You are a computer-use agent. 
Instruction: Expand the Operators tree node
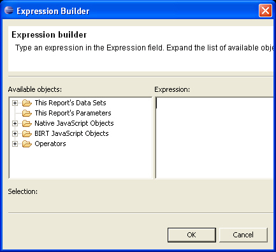point(15,144)
